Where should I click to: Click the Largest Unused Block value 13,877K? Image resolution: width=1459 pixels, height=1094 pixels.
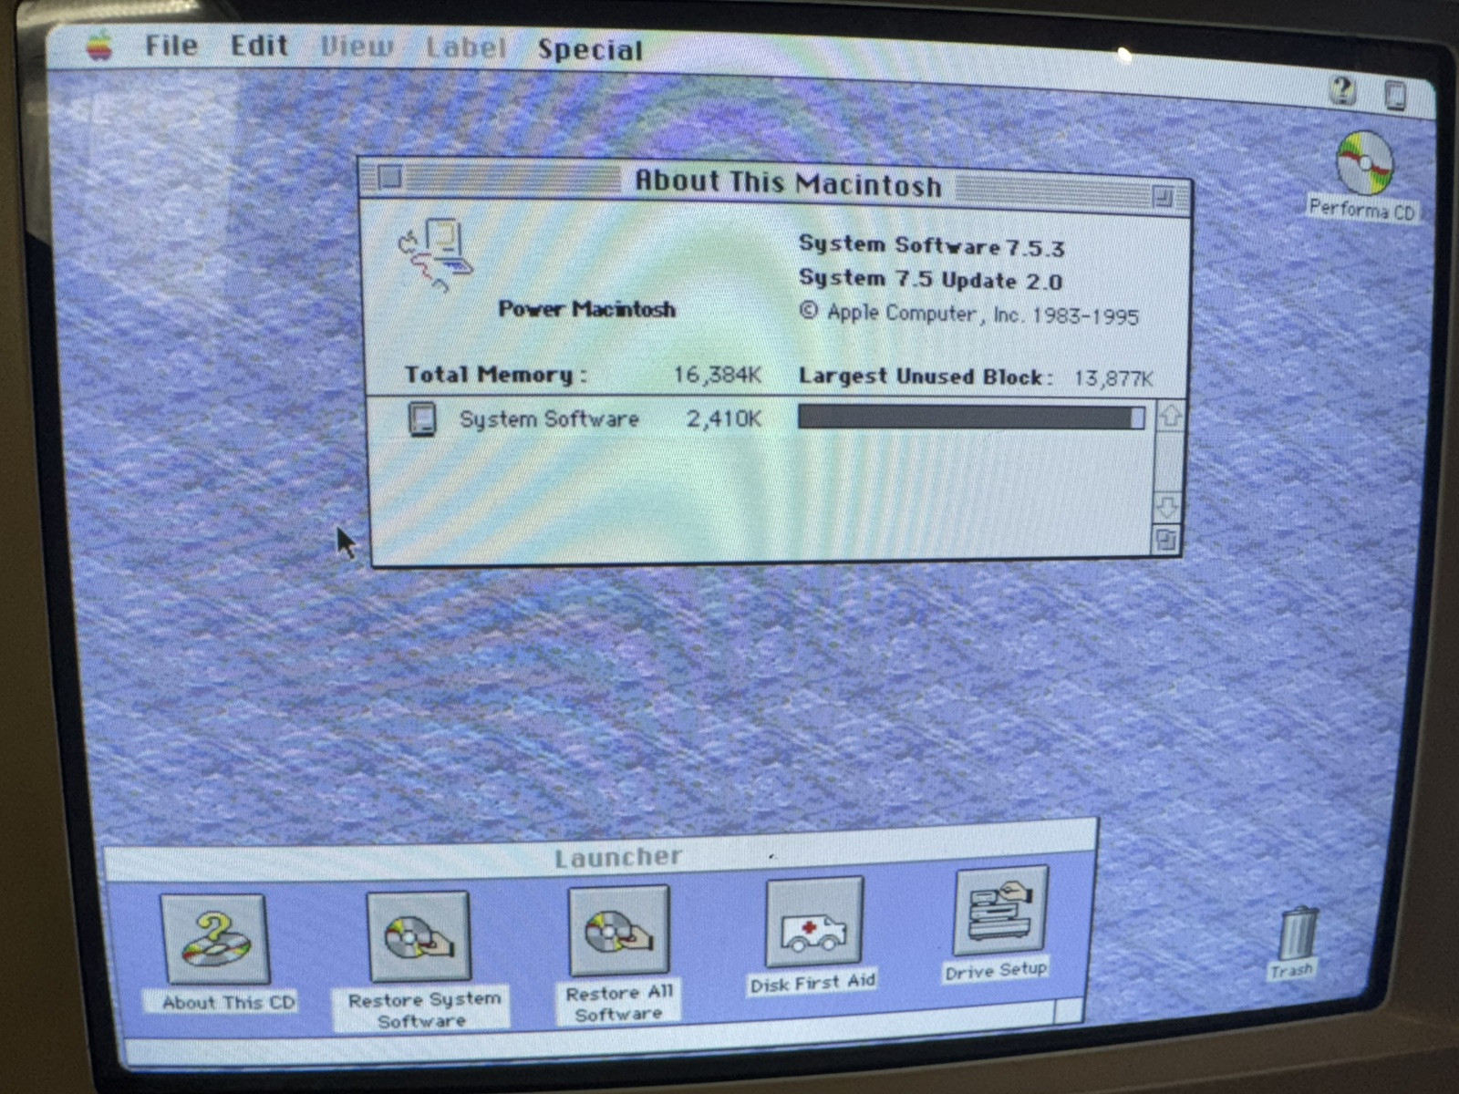pyautogui.click(x=1112, y=377)
